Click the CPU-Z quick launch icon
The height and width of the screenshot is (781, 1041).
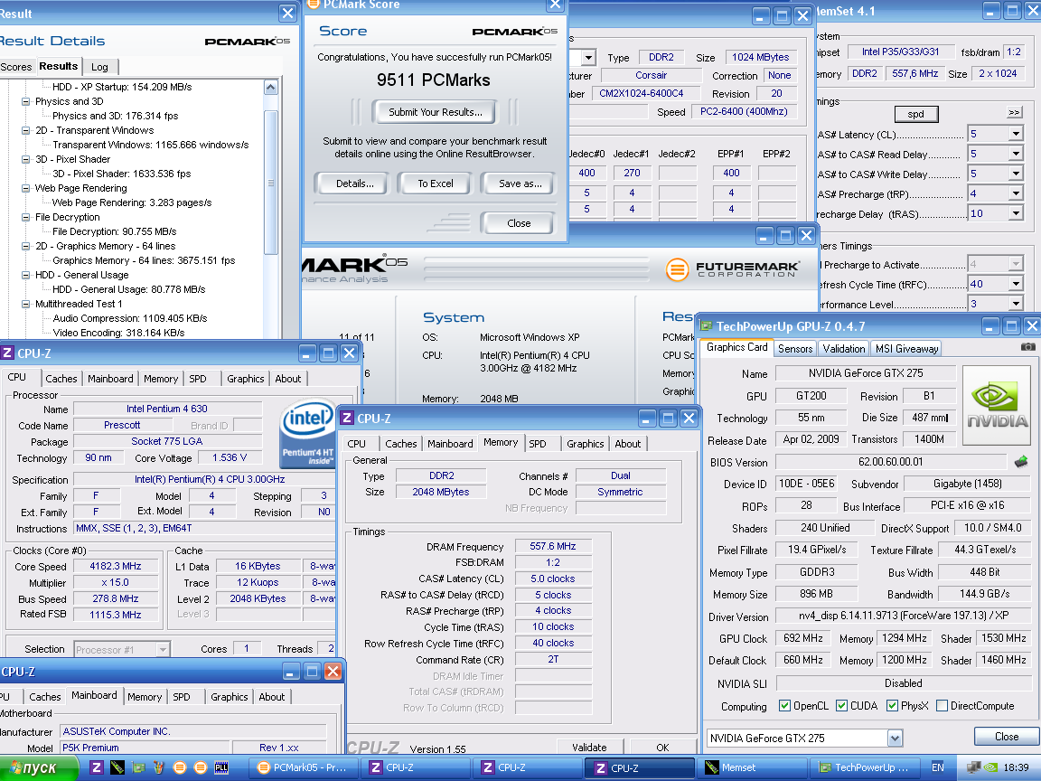[x=97, y=767]
